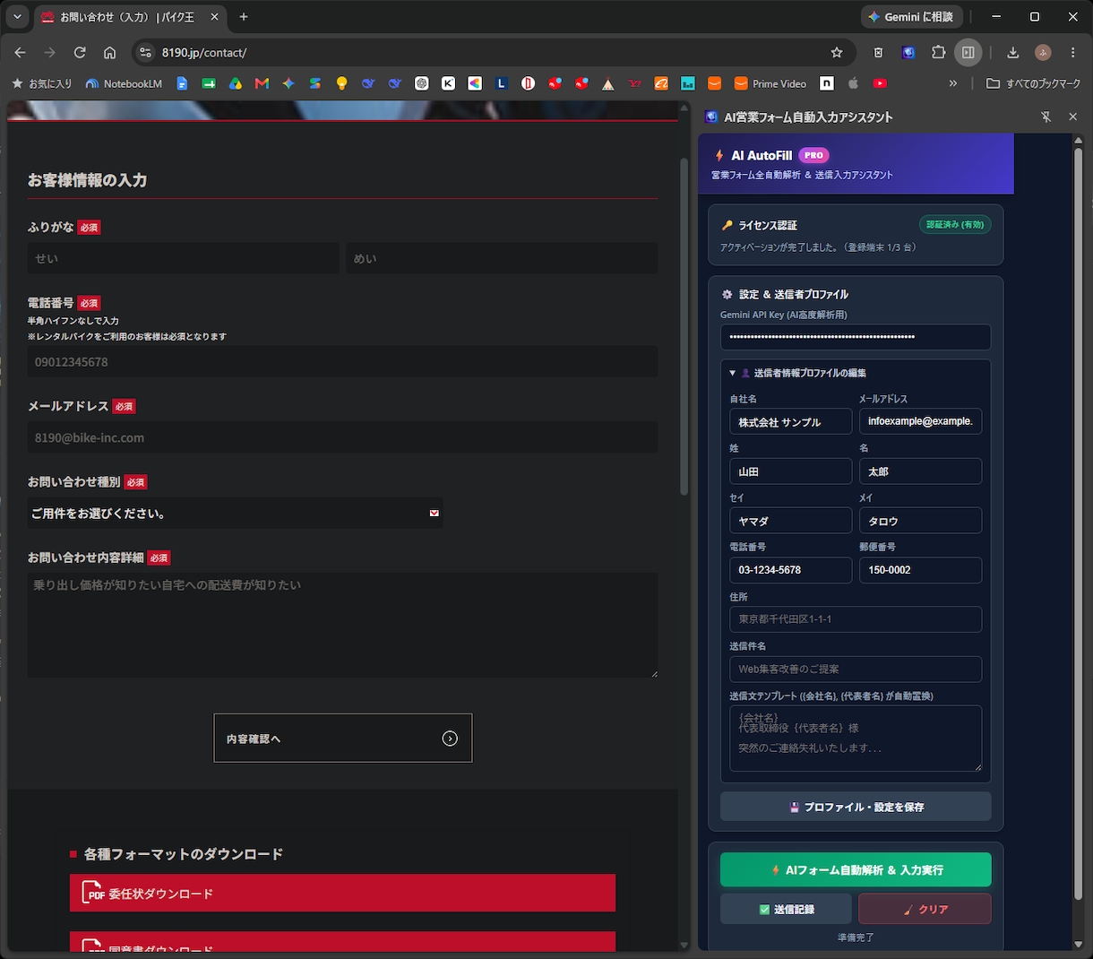Click the 送信文テンプレート textarea

[856, 739]
